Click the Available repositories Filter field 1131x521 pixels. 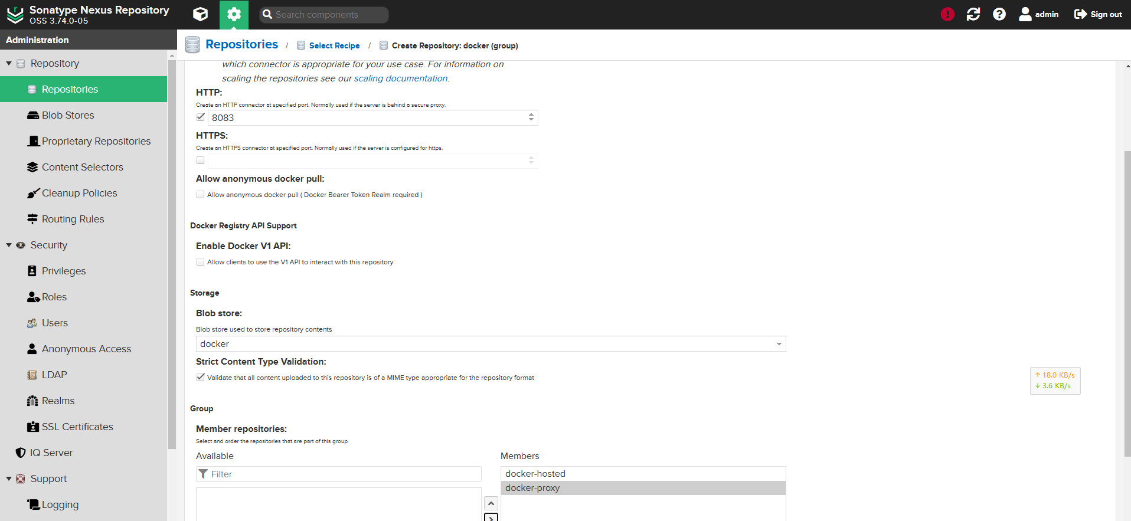point(339,474)
